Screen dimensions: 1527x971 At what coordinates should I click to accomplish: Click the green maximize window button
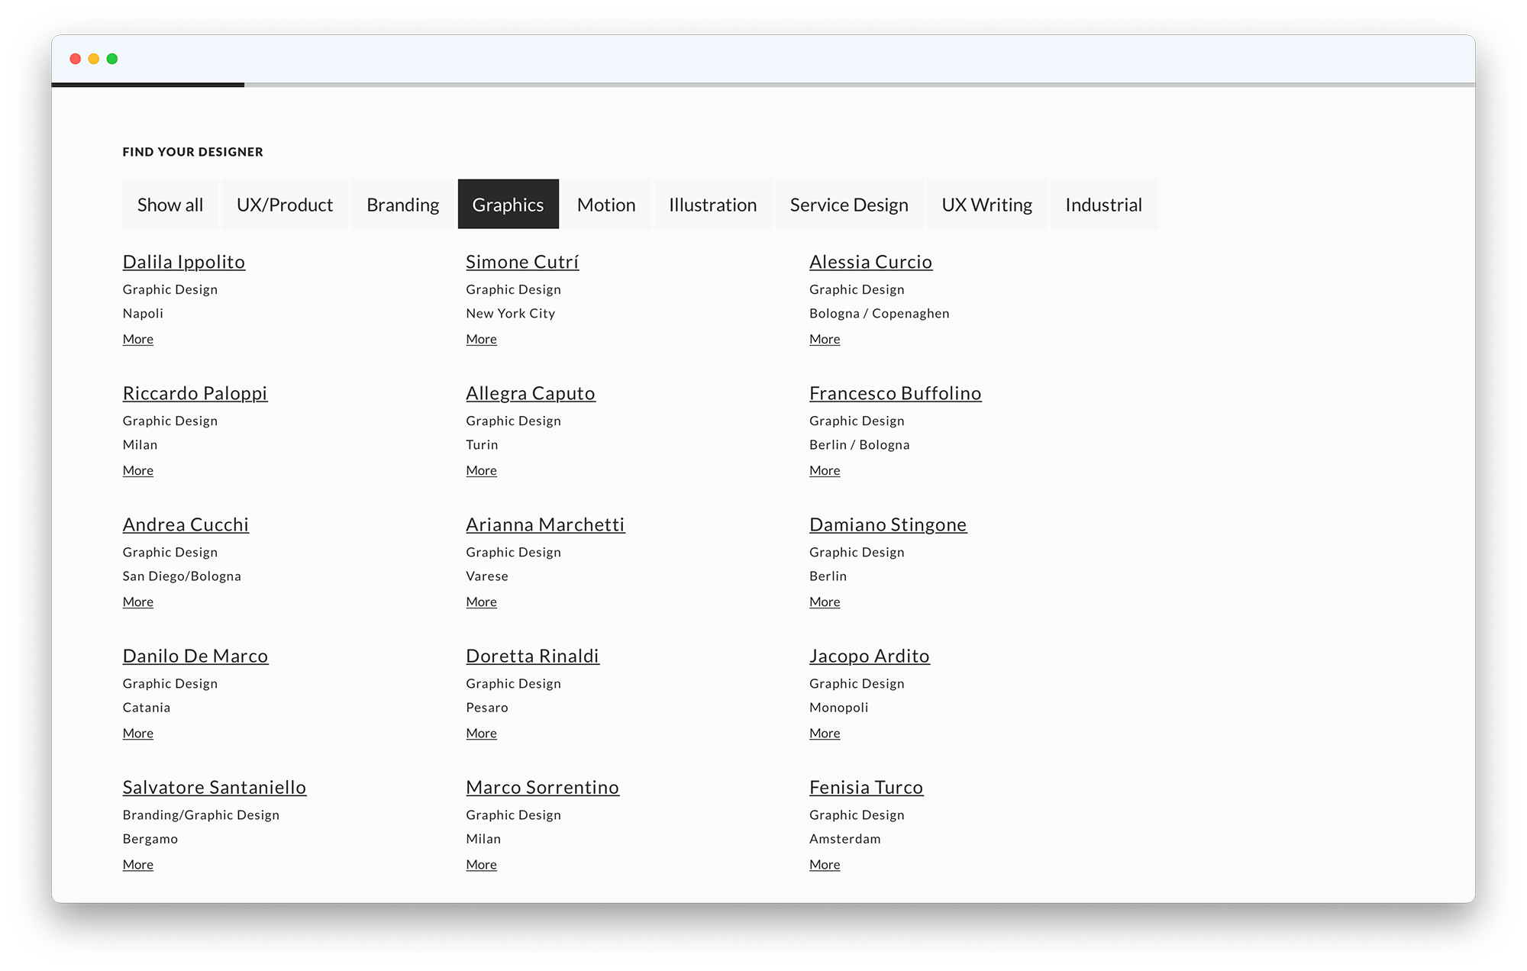point(112,59)
